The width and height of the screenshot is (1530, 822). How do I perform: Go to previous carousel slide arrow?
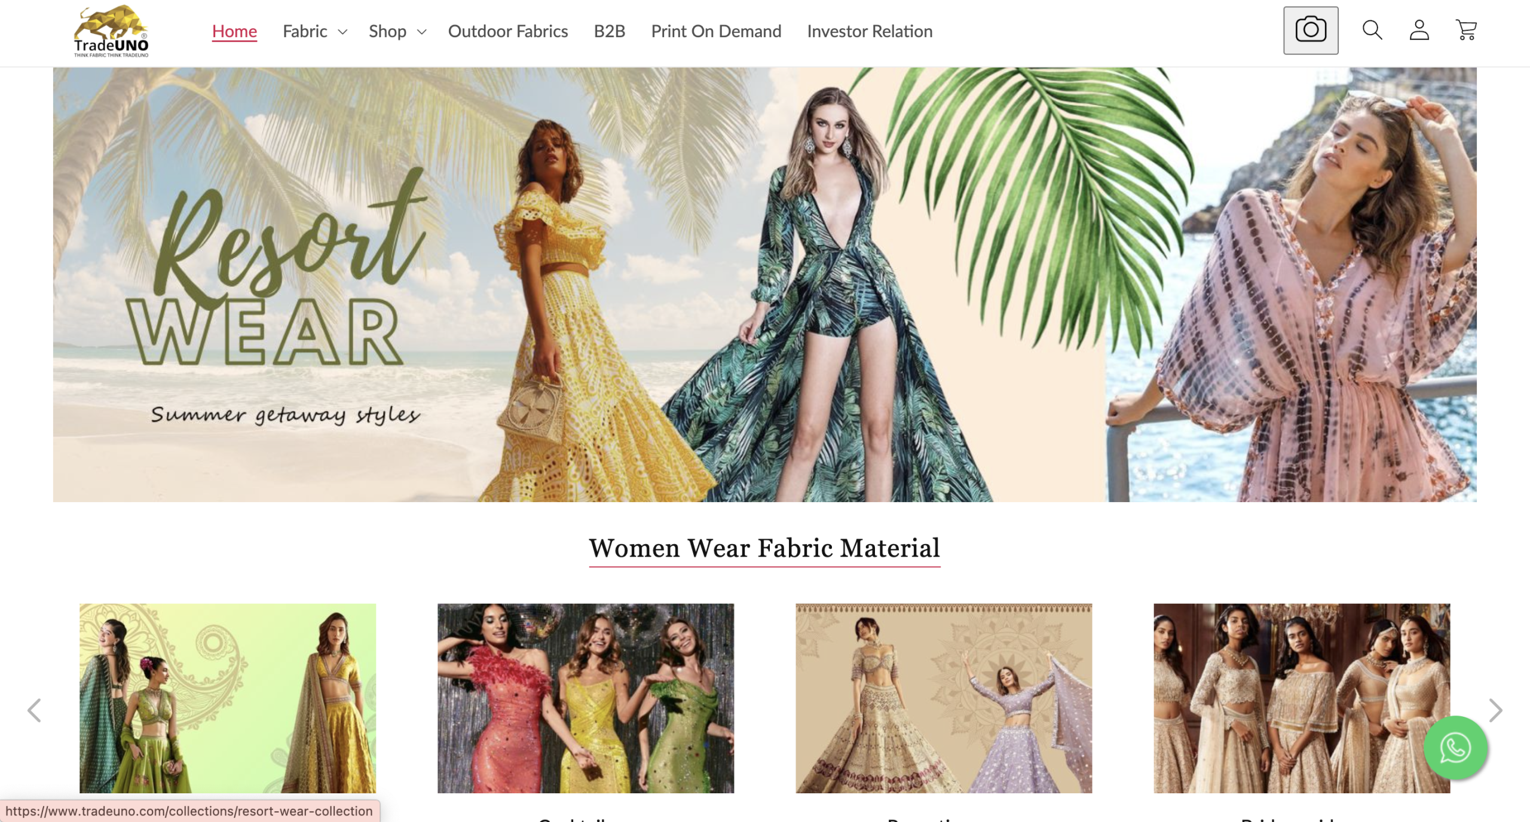coord(35,710)
